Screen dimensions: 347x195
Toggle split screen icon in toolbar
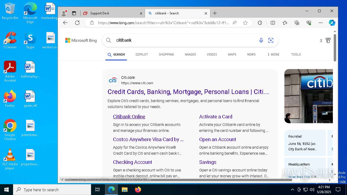click(273, 23)
